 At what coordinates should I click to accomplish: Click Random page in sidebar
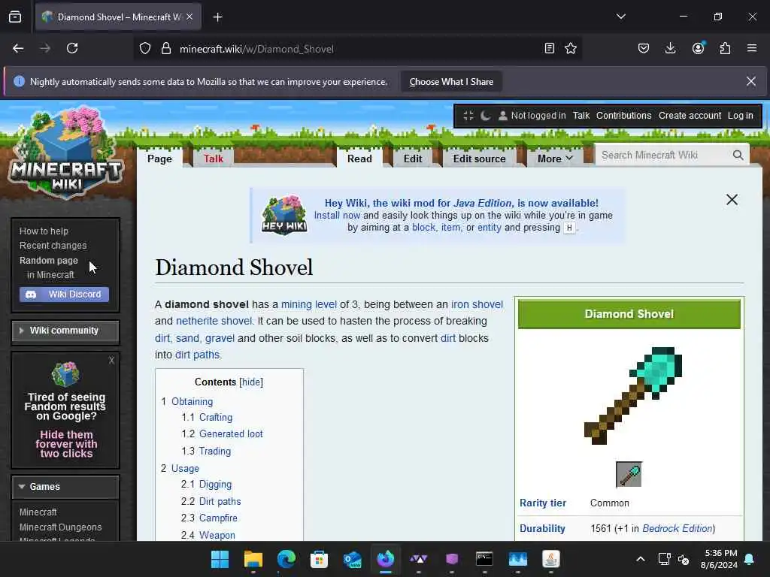(x=49, y=261)
